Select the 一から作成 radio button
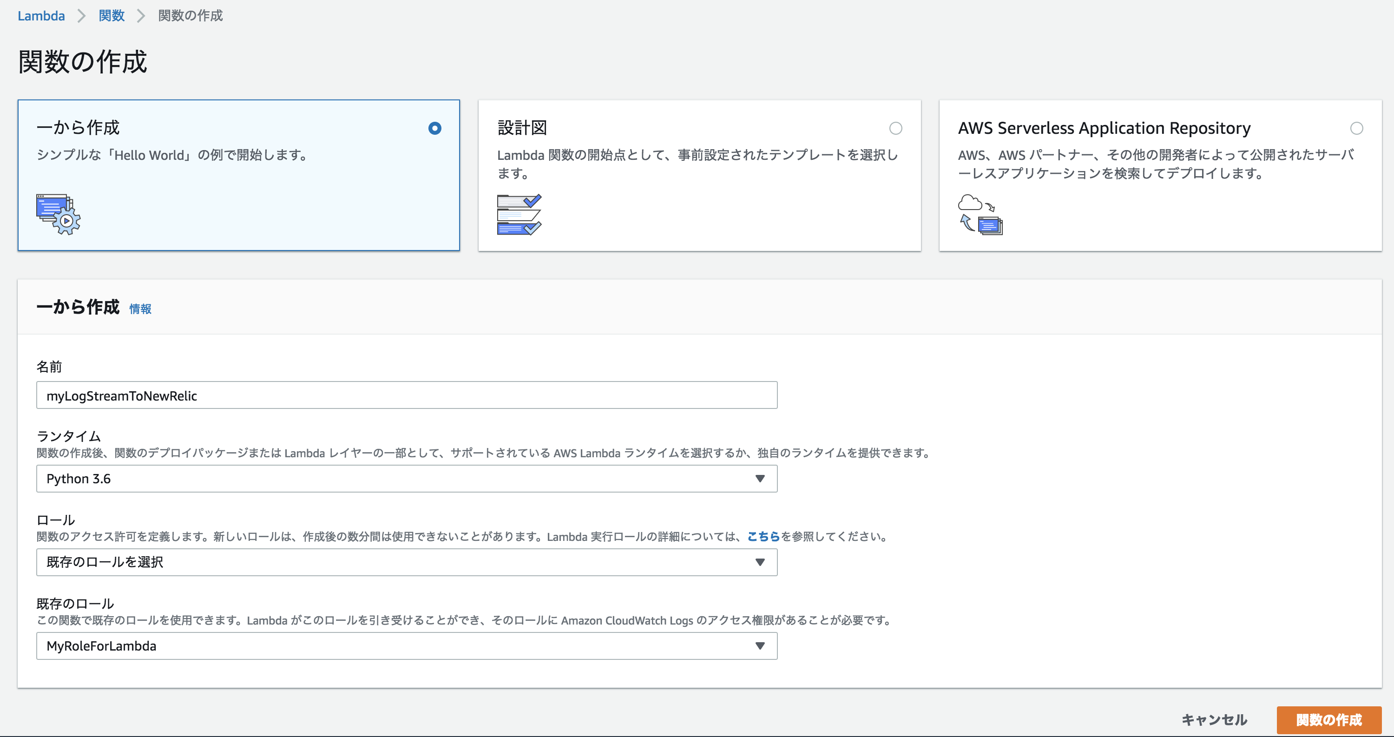 pos(434,128)
